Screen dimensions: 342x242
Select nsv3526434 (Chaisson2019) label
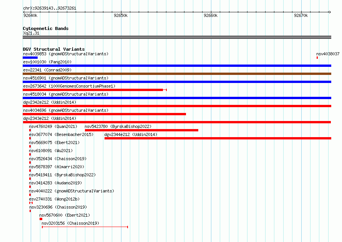[58, 159]
